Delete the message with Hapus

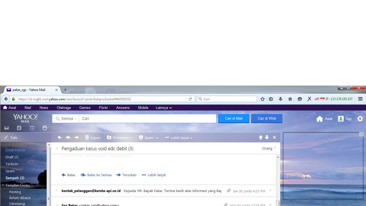[x=93, y=138]
